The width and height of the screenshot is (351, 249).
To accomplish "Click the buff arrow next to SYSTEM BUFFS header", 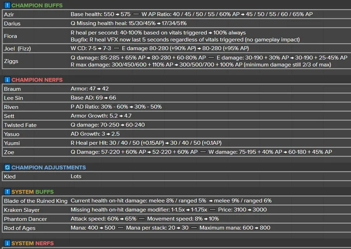I will (8, 192).
